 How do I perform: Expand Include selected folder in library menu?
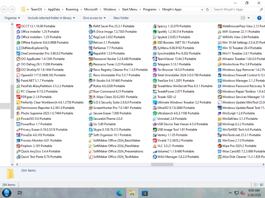click(51, 18)
